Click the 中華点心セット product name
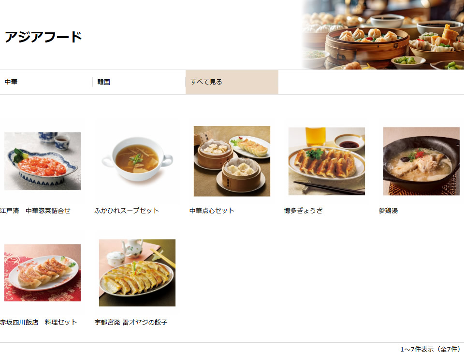 212,211
